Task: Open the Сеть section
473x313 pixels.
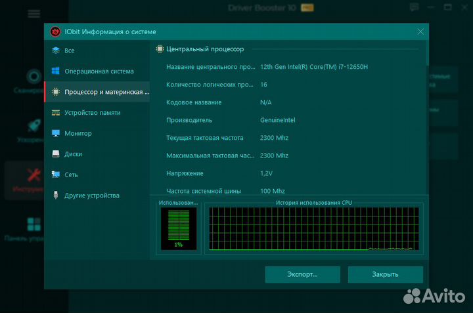Action: tap(97, 175)
